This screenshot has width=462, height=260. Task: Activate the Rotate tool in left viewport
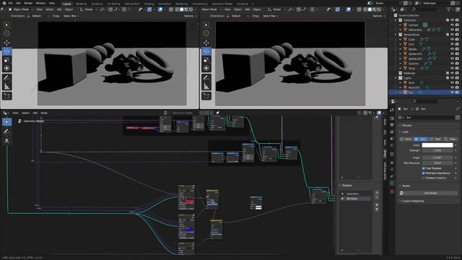[6, 51]
